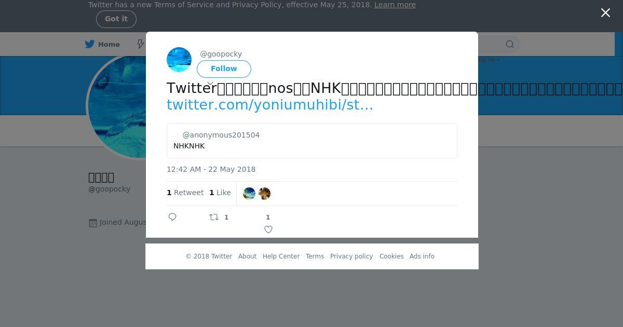Viewport: 623px width, 327px height.
Task: Click the reply speech bubble icon
Action: click(x=172, y=217)
